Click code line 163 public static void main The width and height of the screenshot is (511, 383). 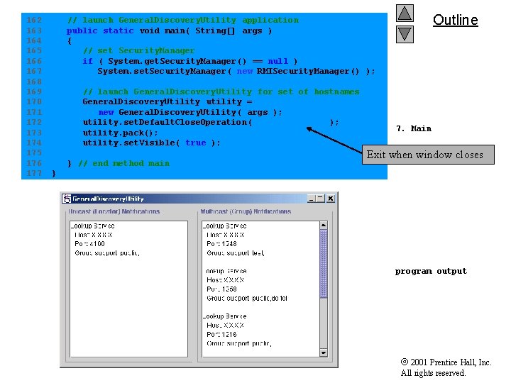pos(169,30)
